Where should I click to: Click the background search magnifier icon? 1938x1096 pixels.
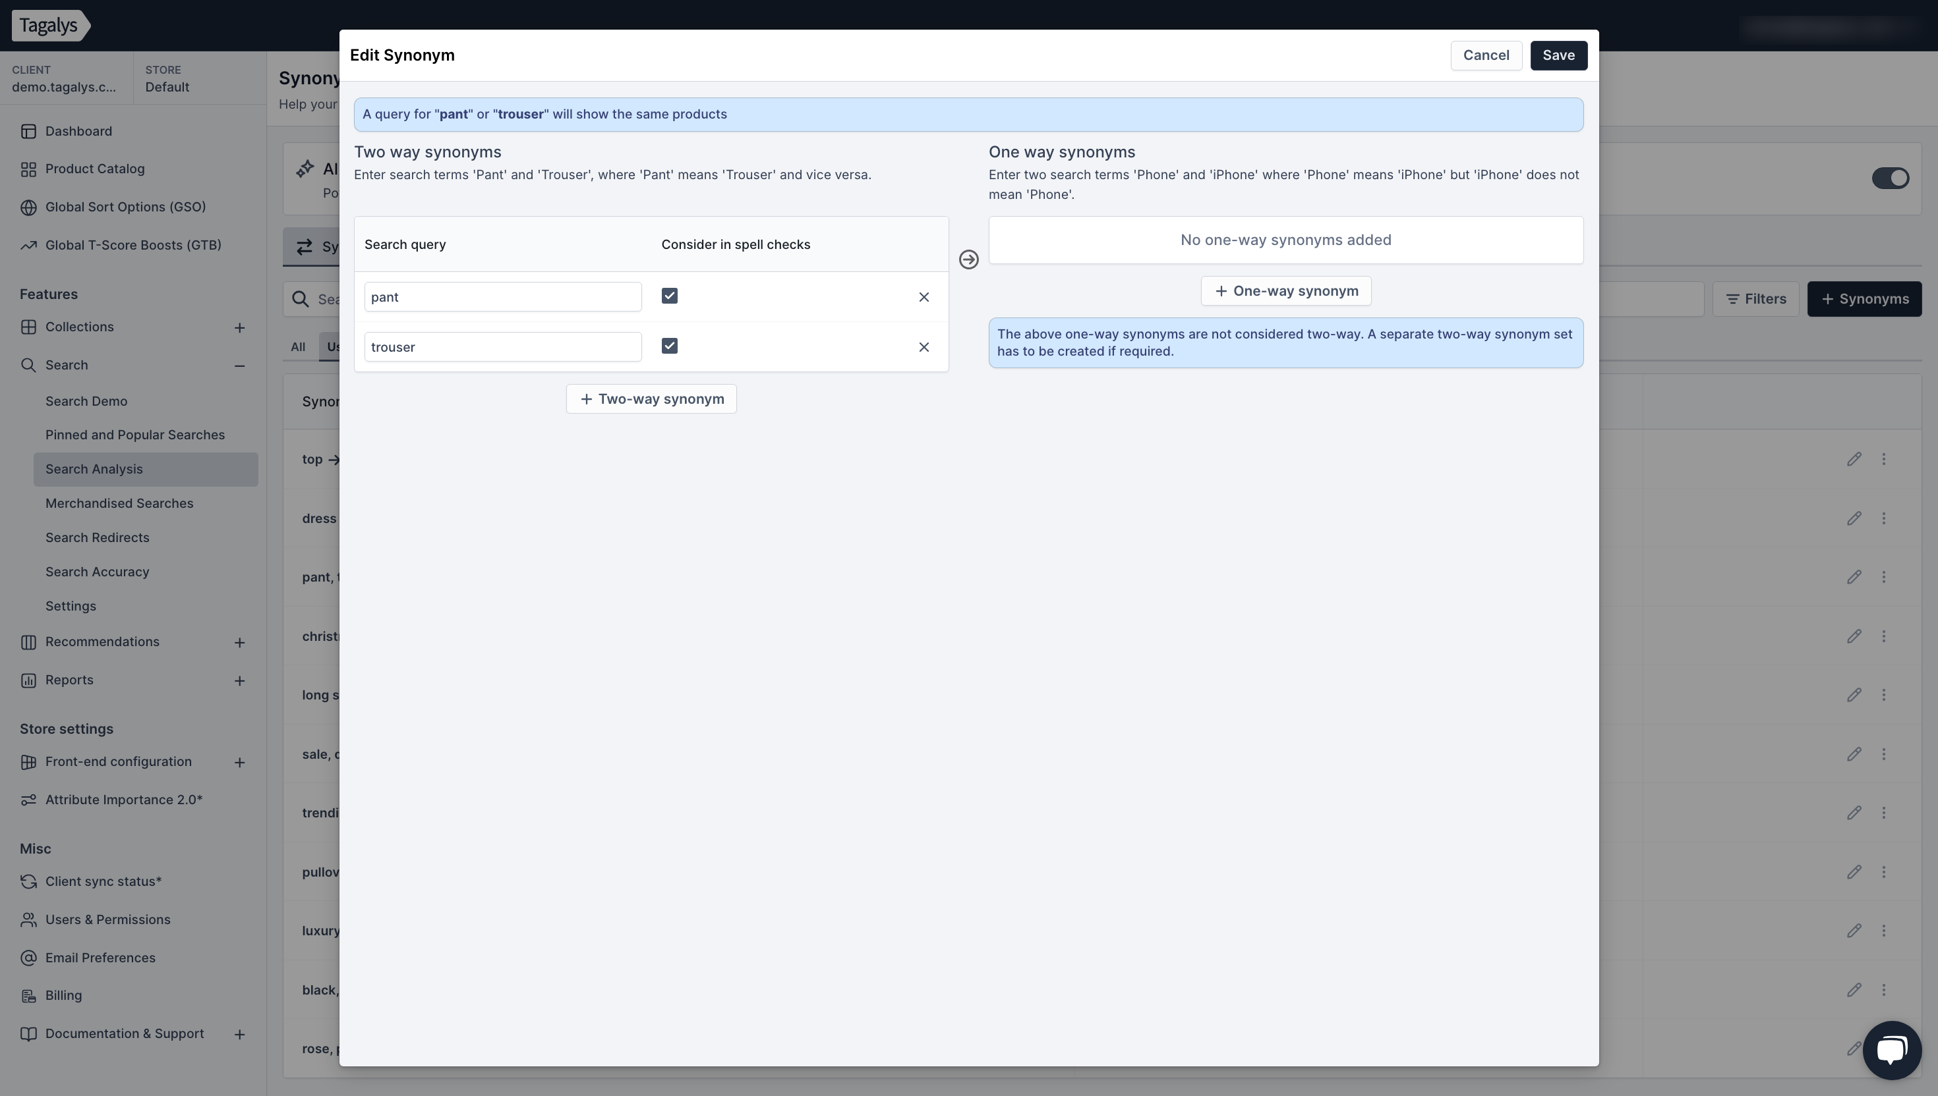click(301, 300)
